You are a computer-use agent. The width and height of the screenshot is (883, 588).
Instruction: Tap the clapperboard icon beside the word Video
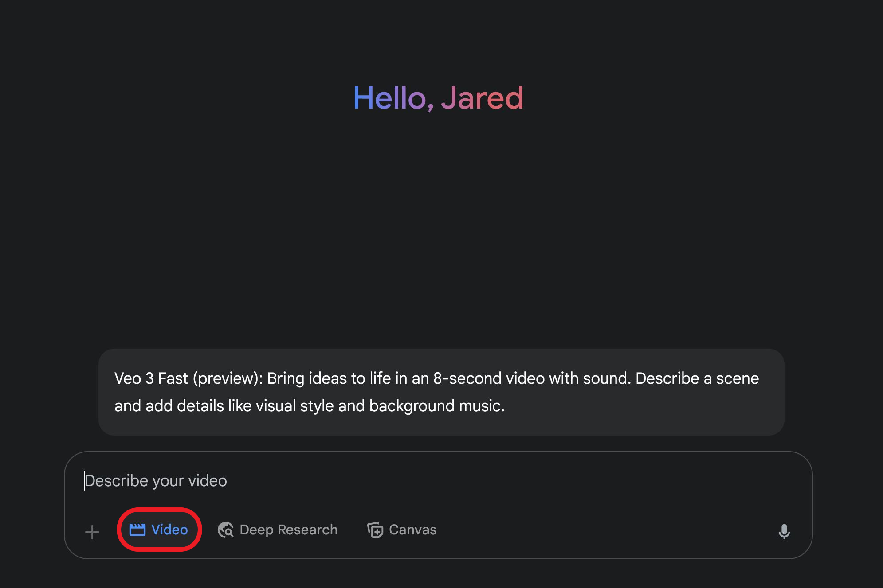138,529
